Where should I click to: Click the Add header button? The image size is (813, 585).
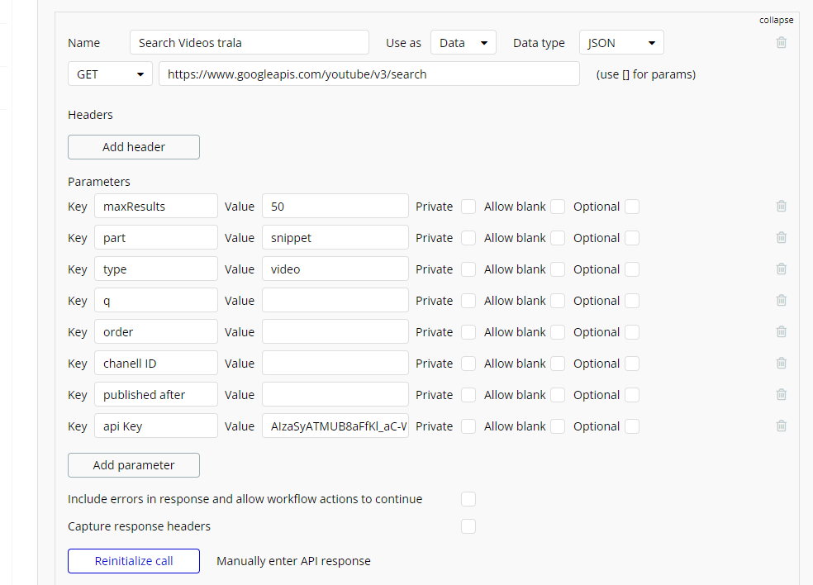134,147
